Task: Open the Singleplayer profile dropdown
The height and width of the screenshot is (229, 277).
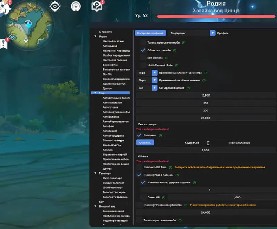Action: [212, 33]
